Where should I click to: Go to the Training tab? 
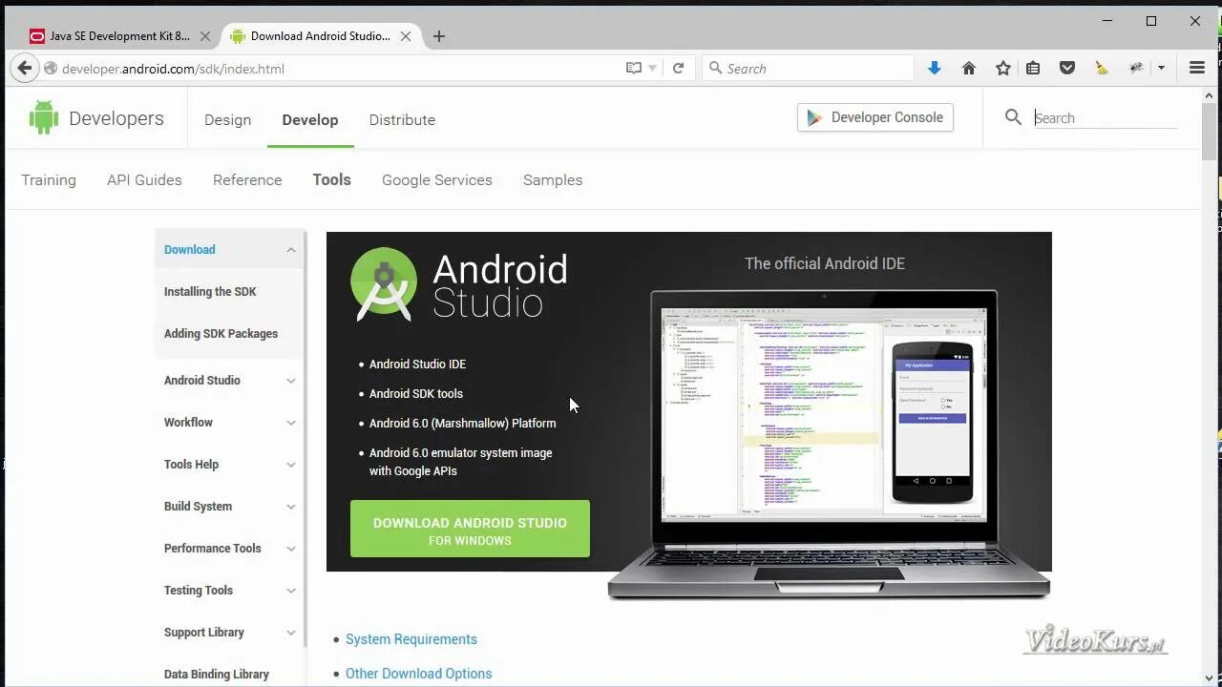[x=49, y=180]
